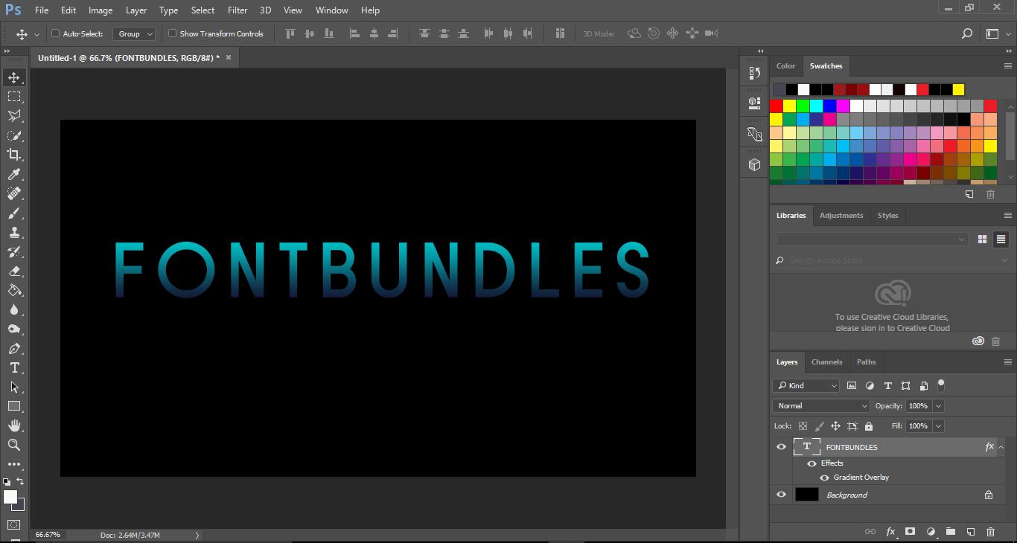This screenshot has width=1017, height=543.
Task: Open the layer filter Kind dropdown
Action: tap(806, 385)
